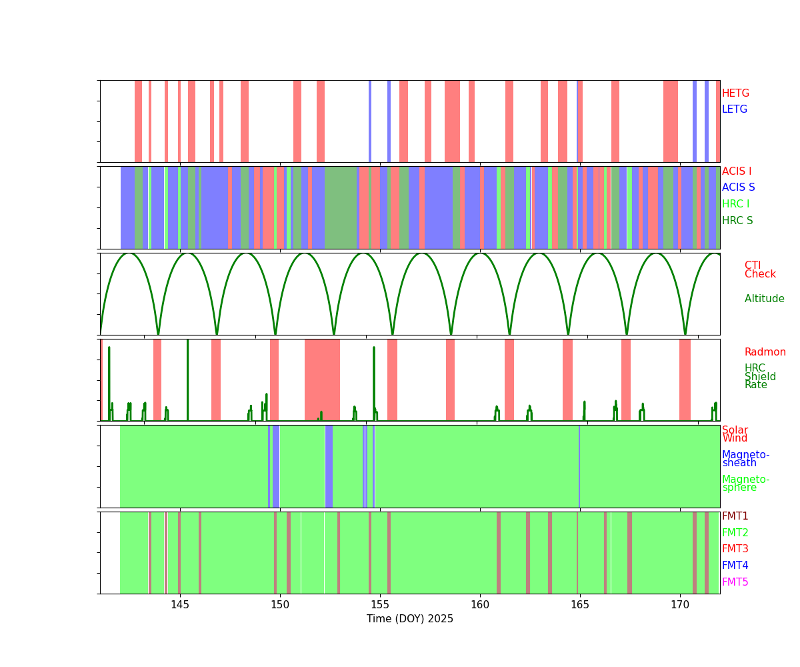Click the 155 x-axis tick label
The width and height of the screenshot is (800, 667).
point(380,605)
